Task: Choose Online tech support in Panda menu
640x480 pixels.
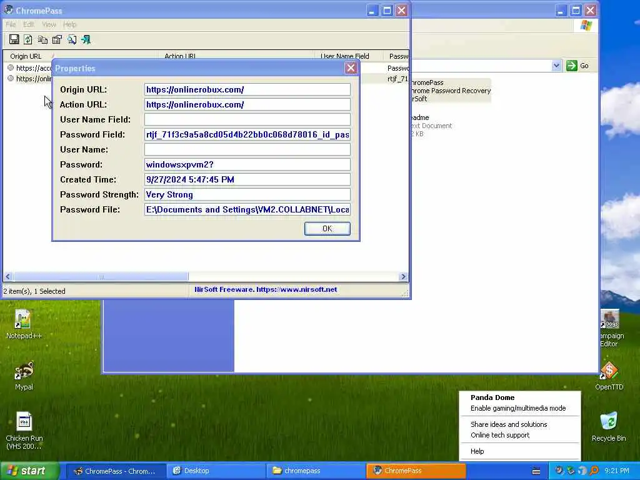Action: [500, 435]
